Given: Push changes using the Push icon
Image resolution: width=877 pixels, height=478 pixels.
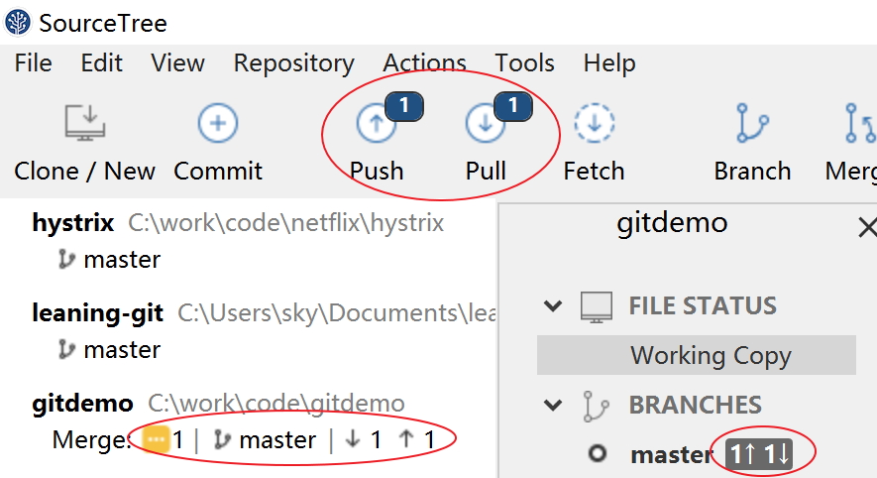Looking at the screenshot, I should (377, 124).
